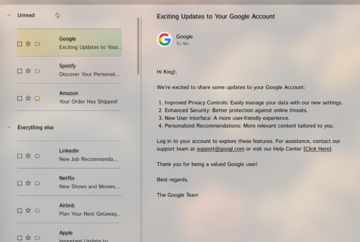Follow the Click Here help center link
The image size is (360, 242).
coord(318,149)
